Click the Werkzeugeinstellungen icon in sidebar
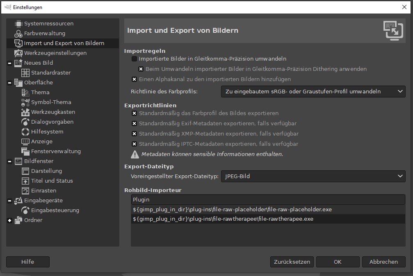413x276 pixels. coord(18,53)
